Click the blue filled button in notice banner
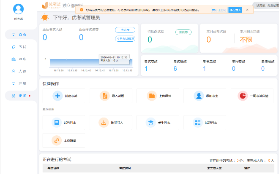The height and width of the screenshot is (174, 279). click(235, 10)
